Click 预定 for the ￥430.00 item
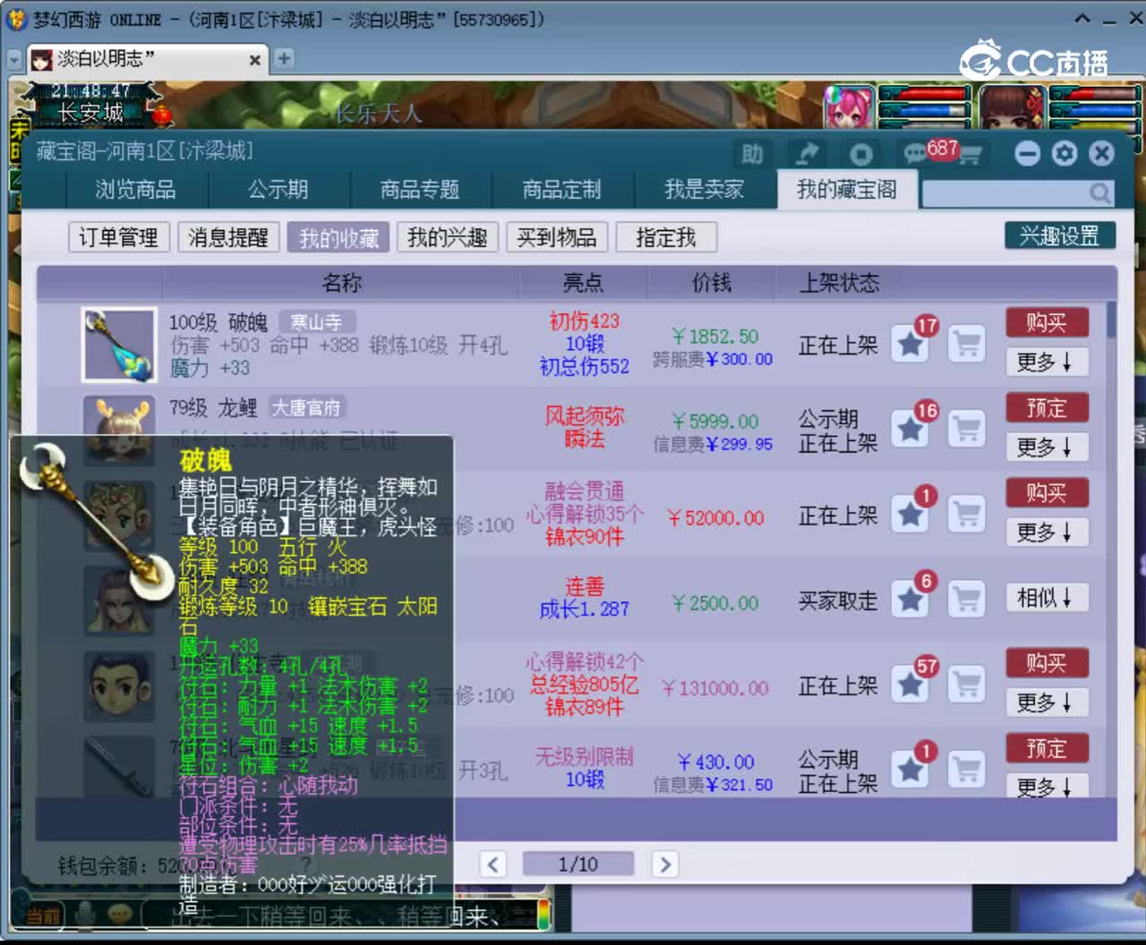Viewport: 1146px width, 945px height. point(1047,747)
